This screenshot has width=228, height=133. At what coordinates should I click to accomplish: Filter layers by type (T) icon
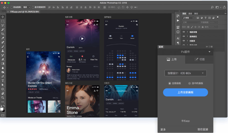205,18
